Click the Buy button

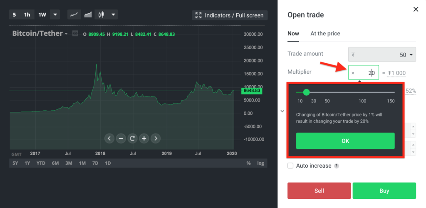(384, 191)
